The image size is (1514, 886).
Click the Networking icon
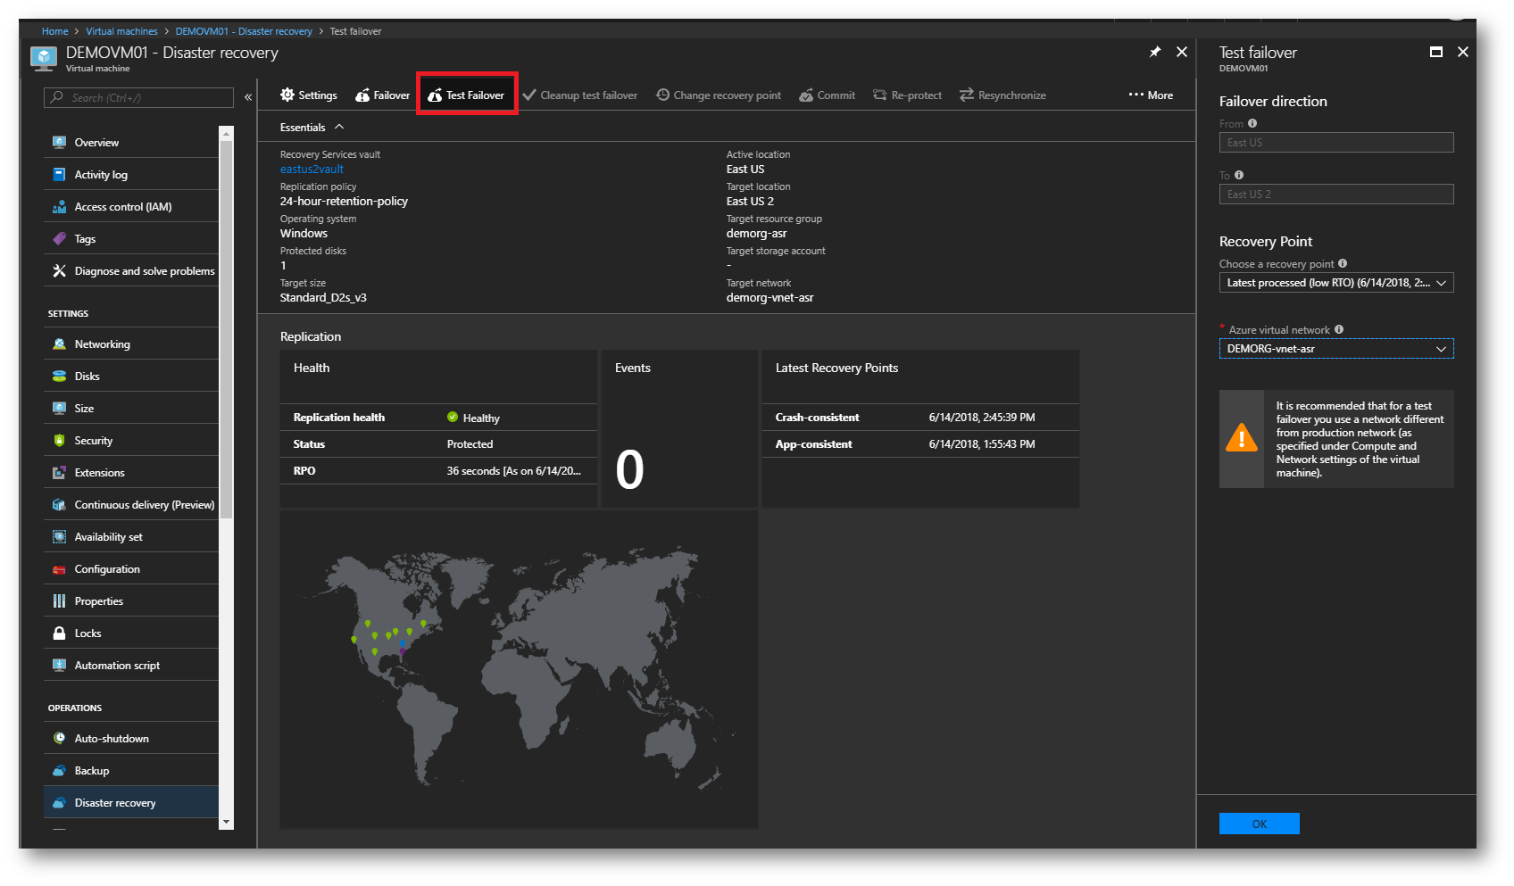[59, 344]
